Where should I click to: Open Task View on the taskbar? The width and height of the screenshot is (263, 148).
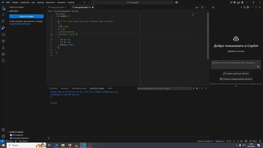coord(49,145)
